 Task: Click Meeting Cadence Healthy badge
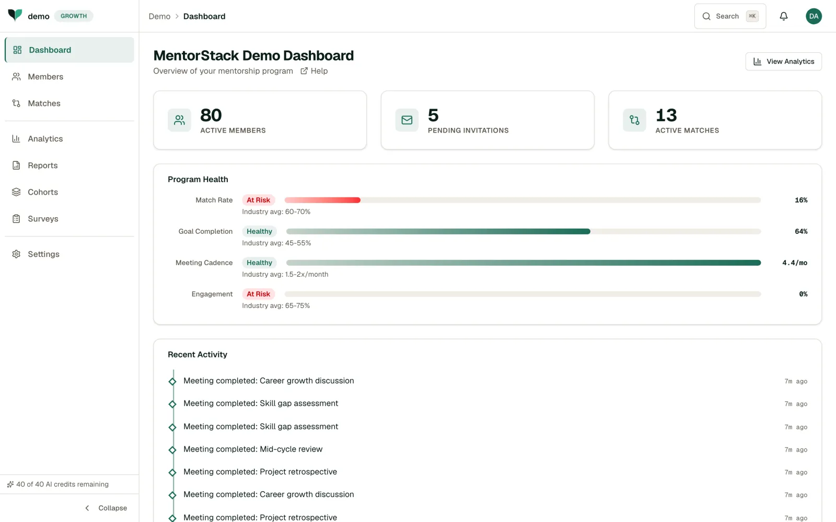coord(259,263)
